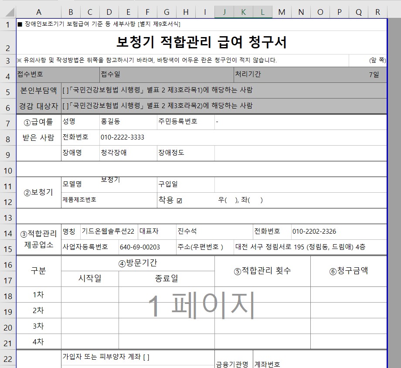Select the row 2 header
Viewport: 401px width, 368px height.
point(8,42)
